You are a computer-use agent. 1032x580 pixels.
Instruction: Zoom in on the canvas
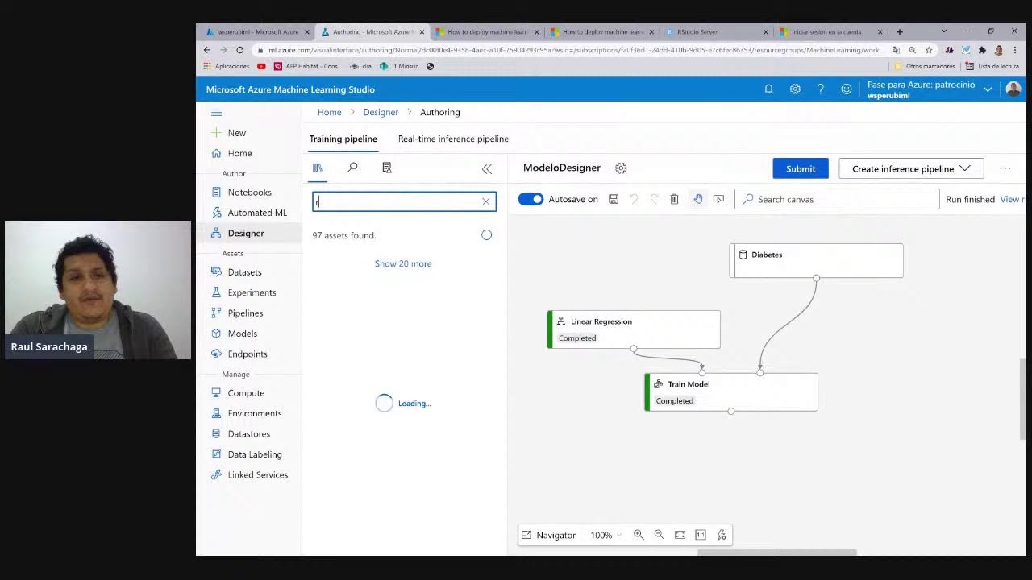(639, 535)
